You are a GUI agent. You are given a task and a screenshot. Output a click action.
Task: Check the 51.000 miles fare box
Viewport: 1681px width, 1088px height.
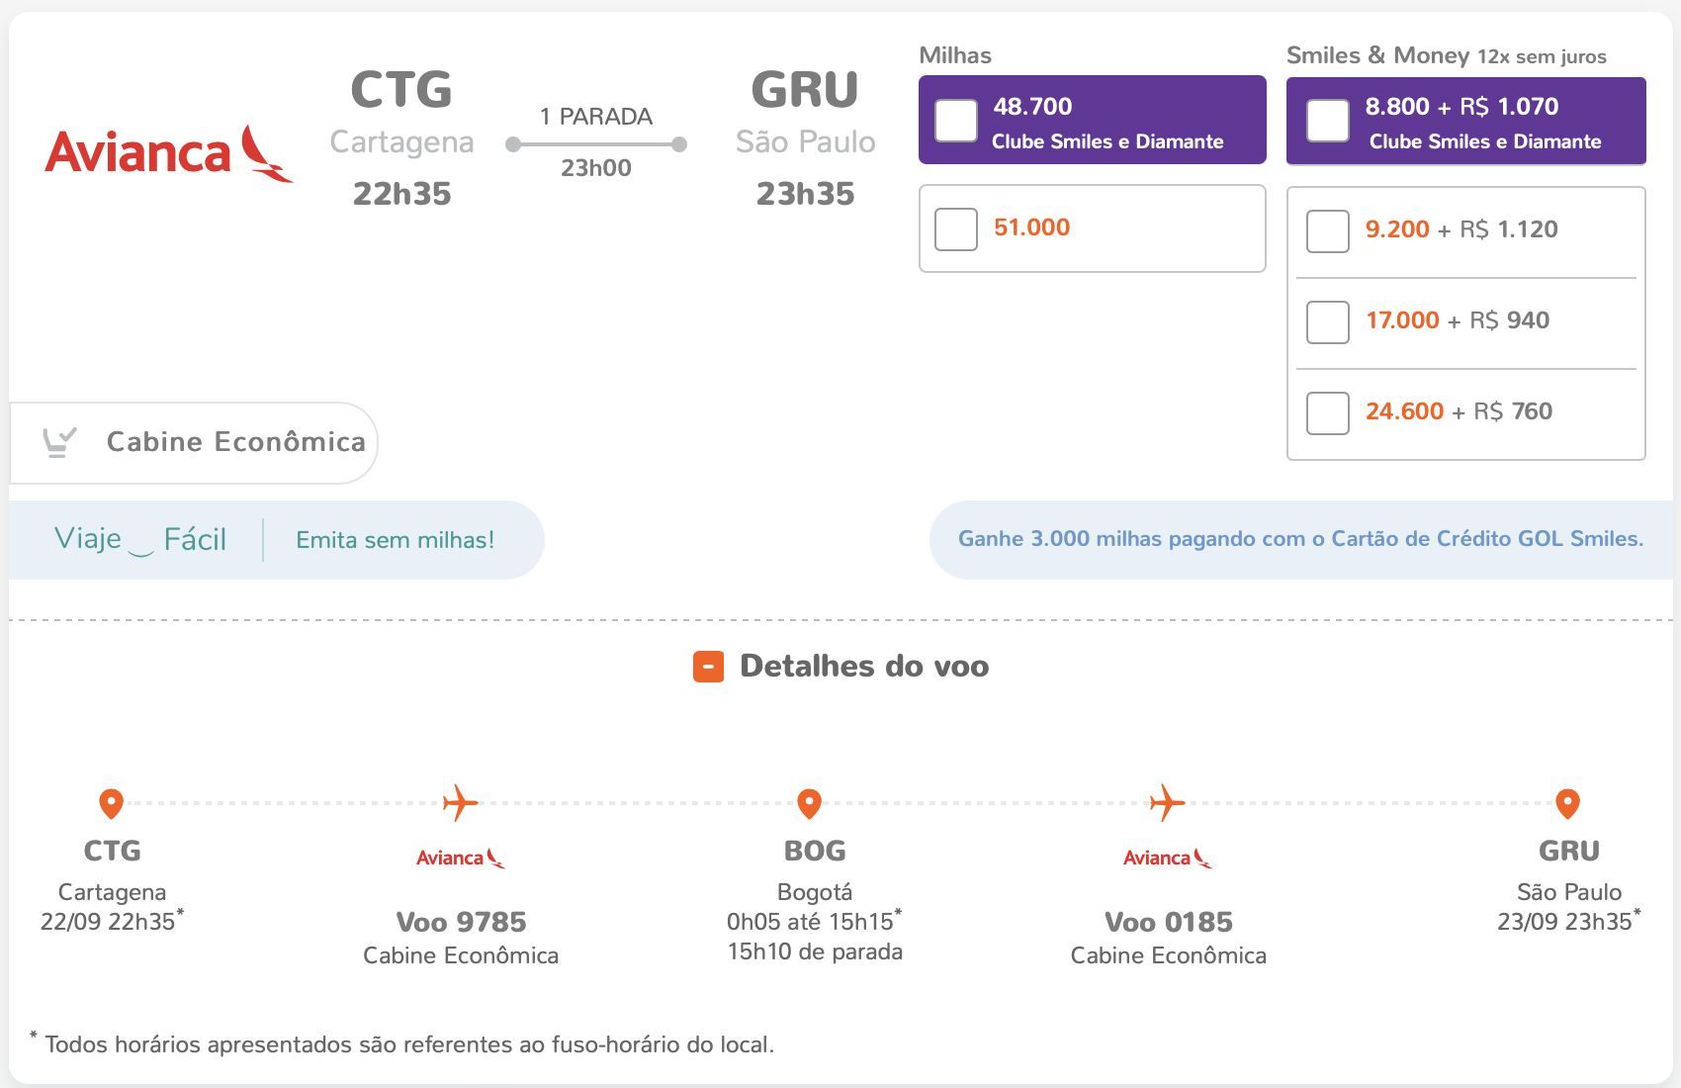coord(956,228)
